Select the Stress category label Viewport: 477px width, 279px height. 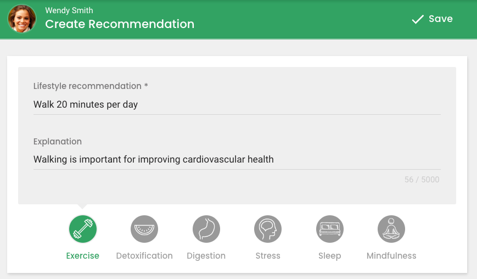268,256
